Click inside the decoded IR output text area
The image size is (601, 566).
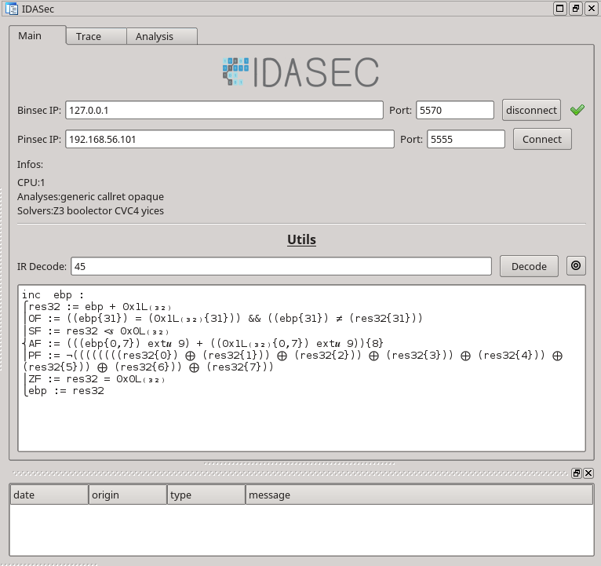click(x=301, y=368)
